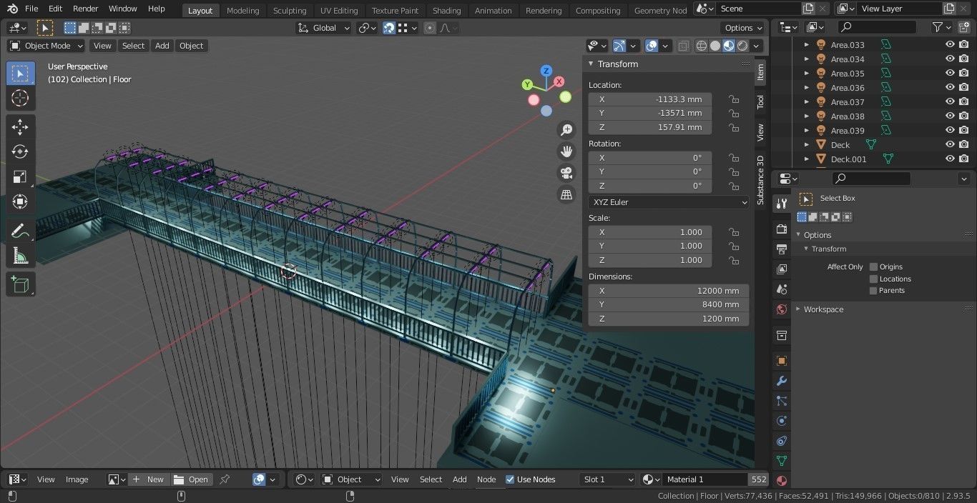This screenshot has width=977, height=503.
Task: Hide Area.033 in viewport with eye icon
Action: pos(950,44)
